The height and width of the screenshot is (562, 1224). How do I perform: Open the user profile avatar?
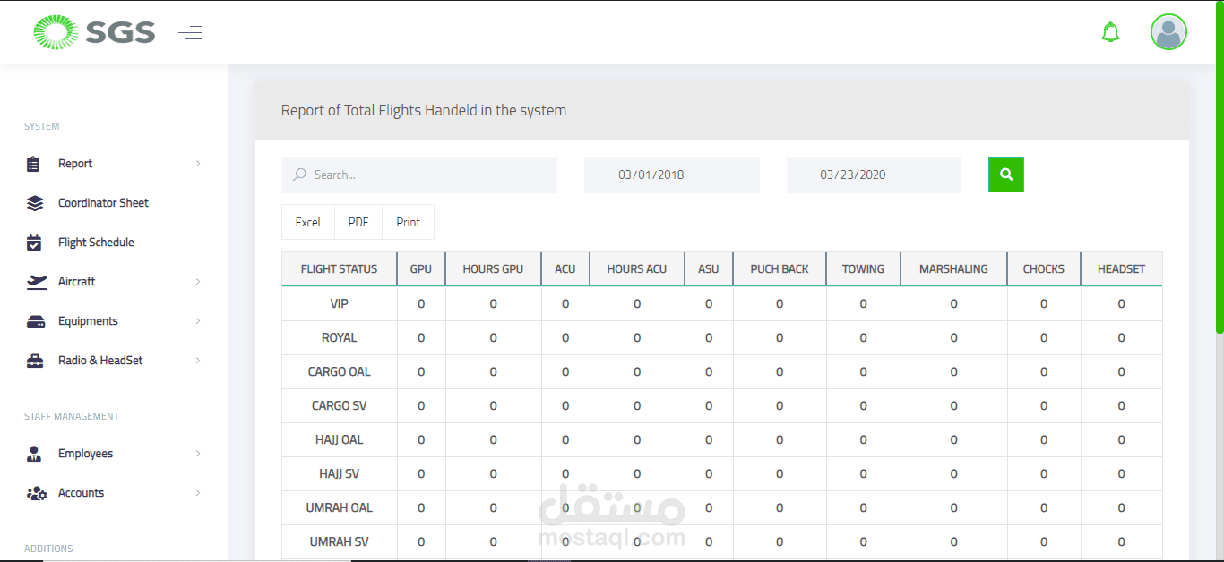(1168, 32)
